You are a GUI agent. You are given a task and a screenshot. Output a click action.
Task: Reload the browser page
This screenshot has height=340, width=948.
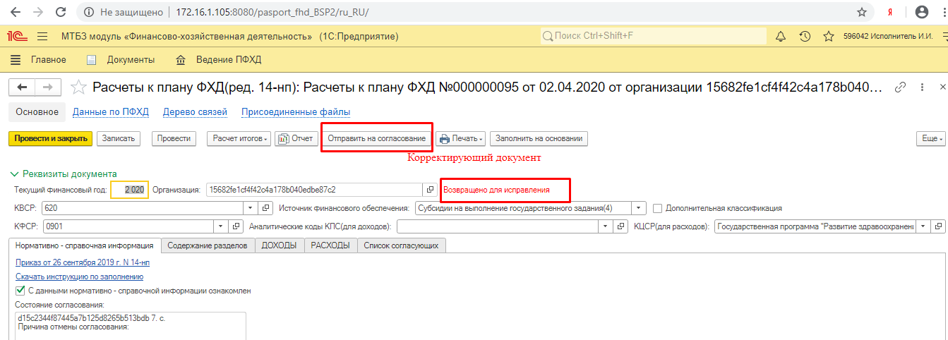coord(61,12)
